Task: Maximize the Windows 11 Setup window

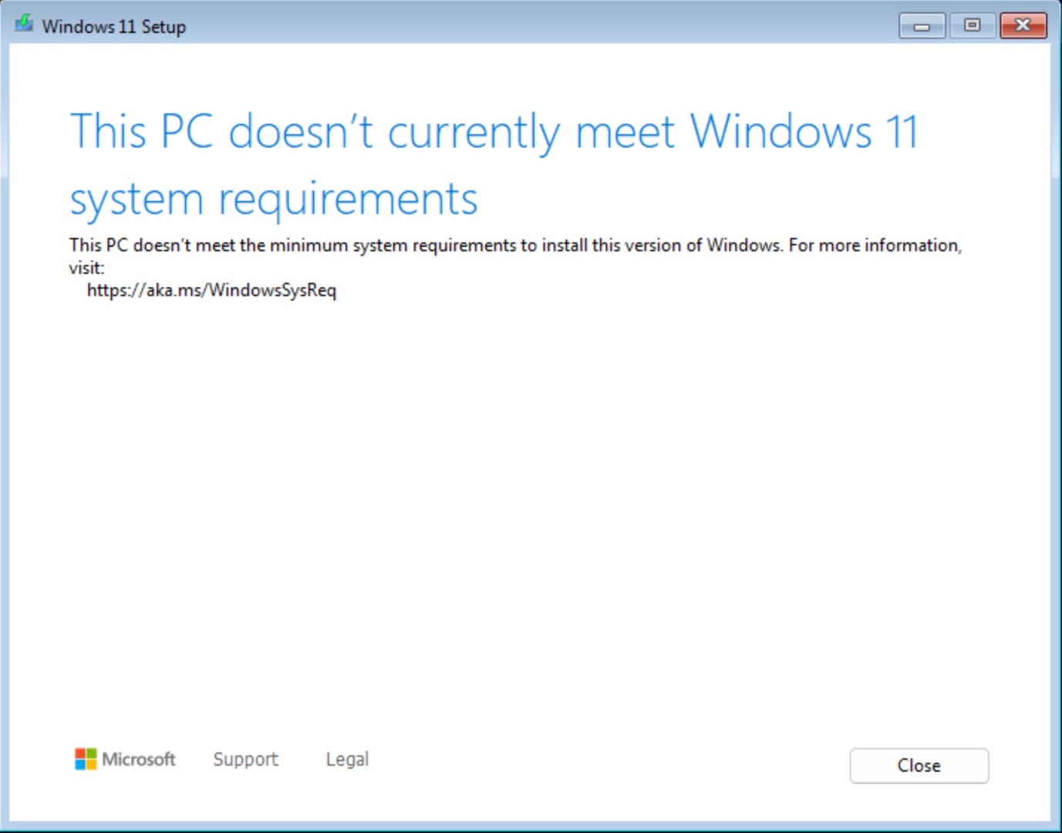Action: coord(972,26)
